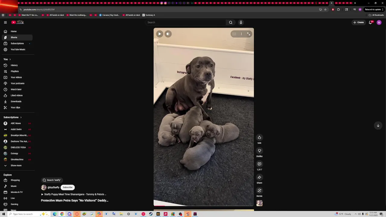
Task: Open Your videos
Action: pos(17,77)
